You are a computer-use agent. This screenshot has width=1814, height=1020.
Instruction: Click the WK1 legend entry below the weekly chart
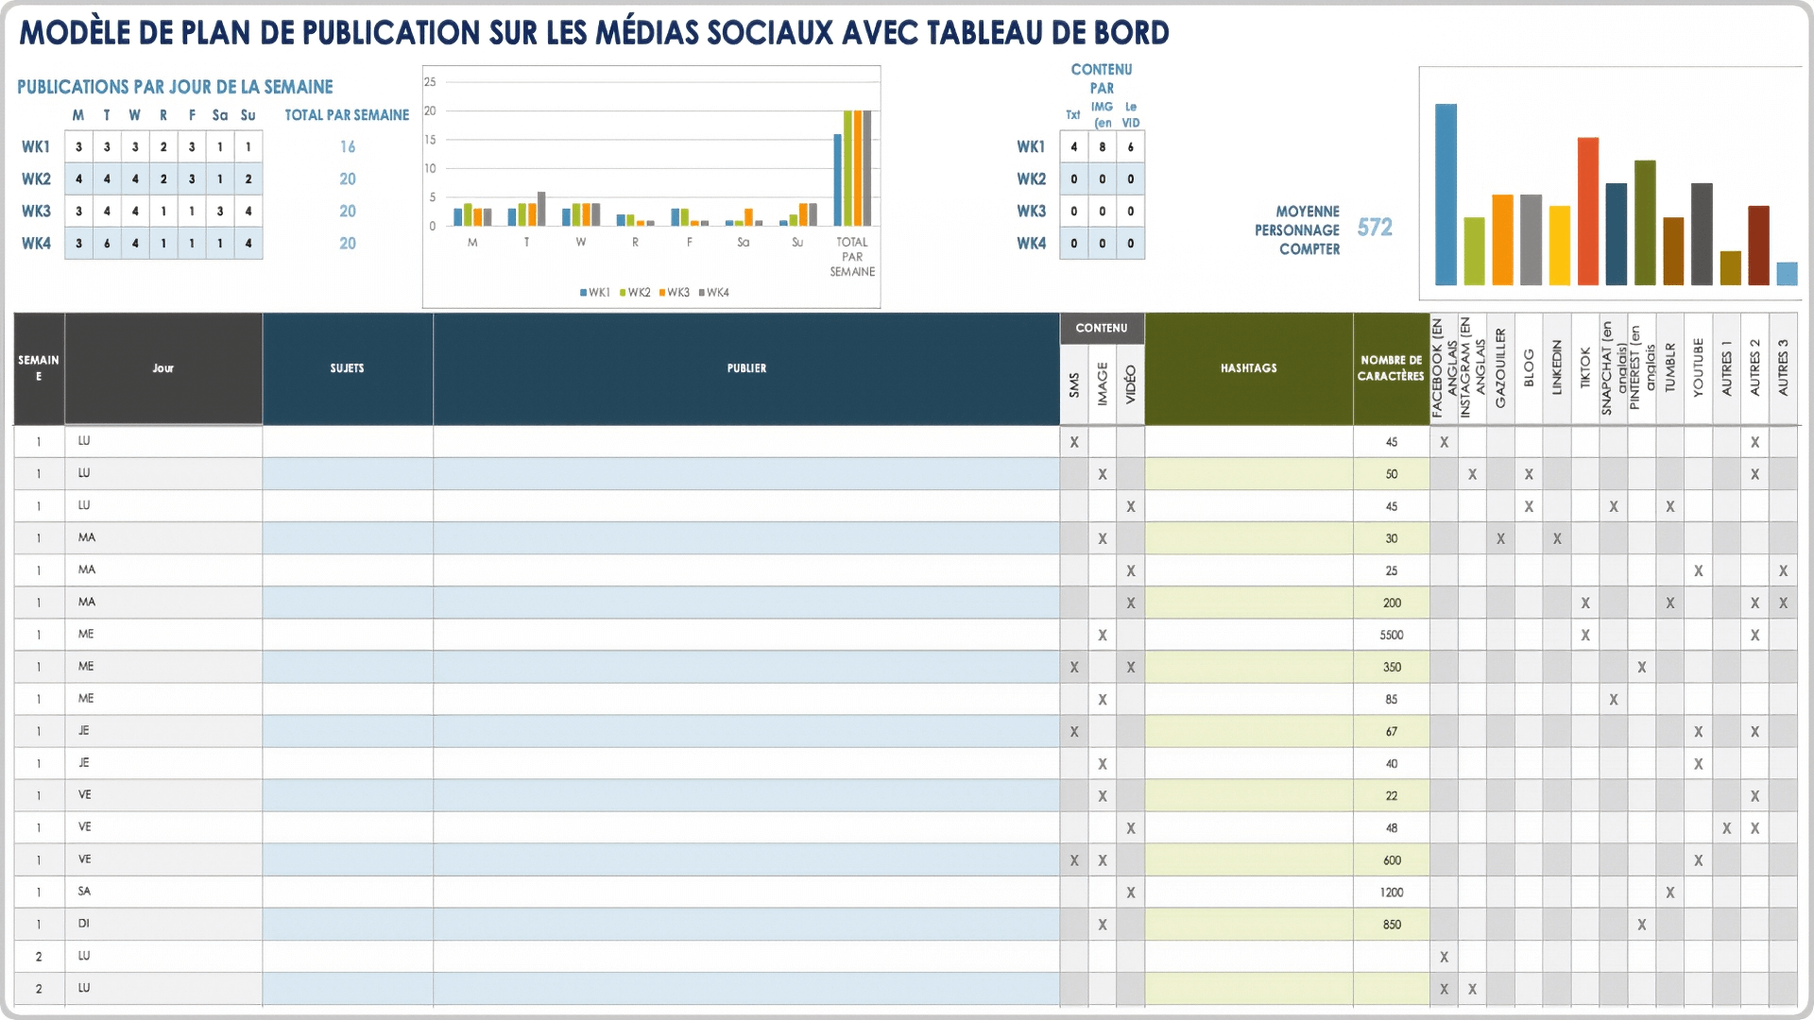(595, 293)
